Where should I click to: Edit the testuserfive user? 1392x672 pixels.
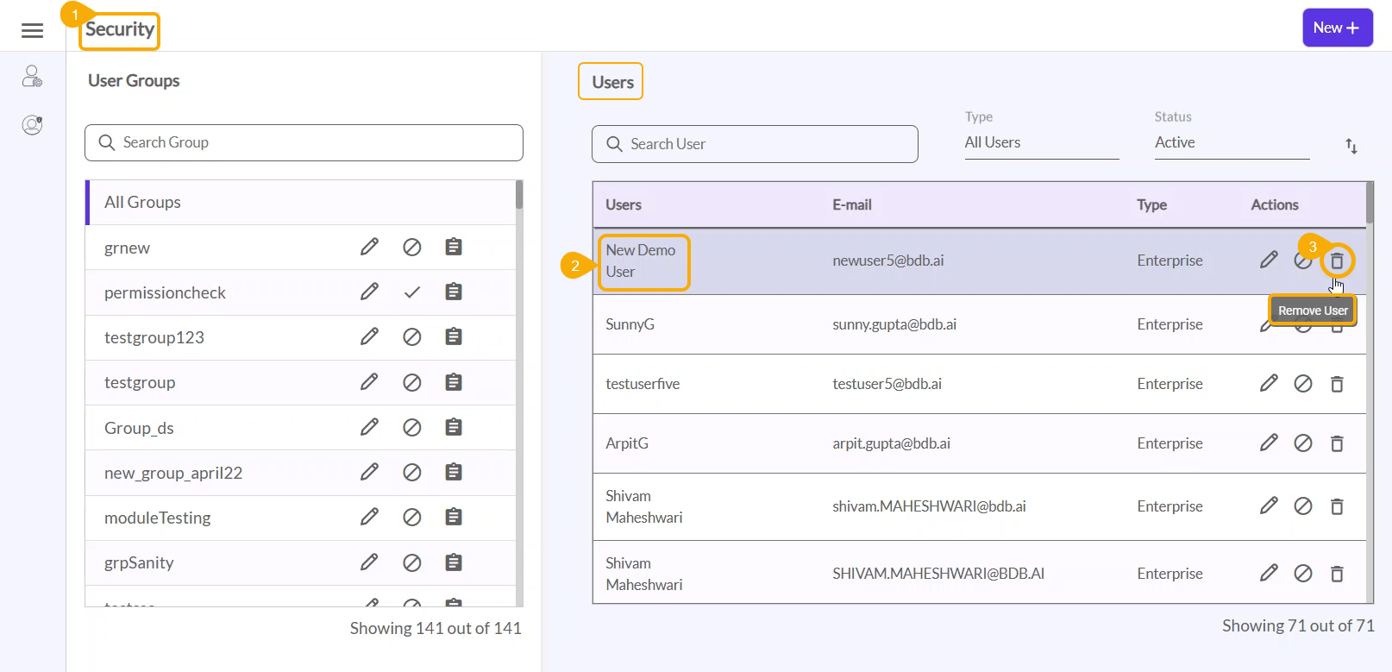[1269, 384]
